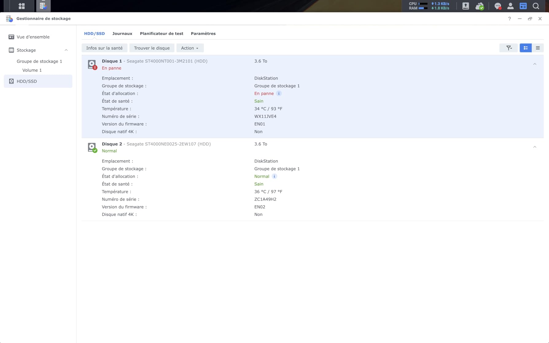The width and height of the screenshot is (549, 343).
Task: Click the Infos sur la santé button
Action: tap(104, 48)
